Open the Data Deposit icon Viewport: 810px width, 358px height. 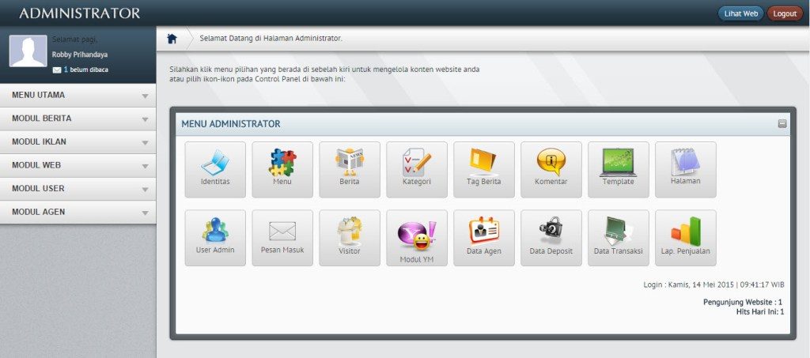[551, 237]
